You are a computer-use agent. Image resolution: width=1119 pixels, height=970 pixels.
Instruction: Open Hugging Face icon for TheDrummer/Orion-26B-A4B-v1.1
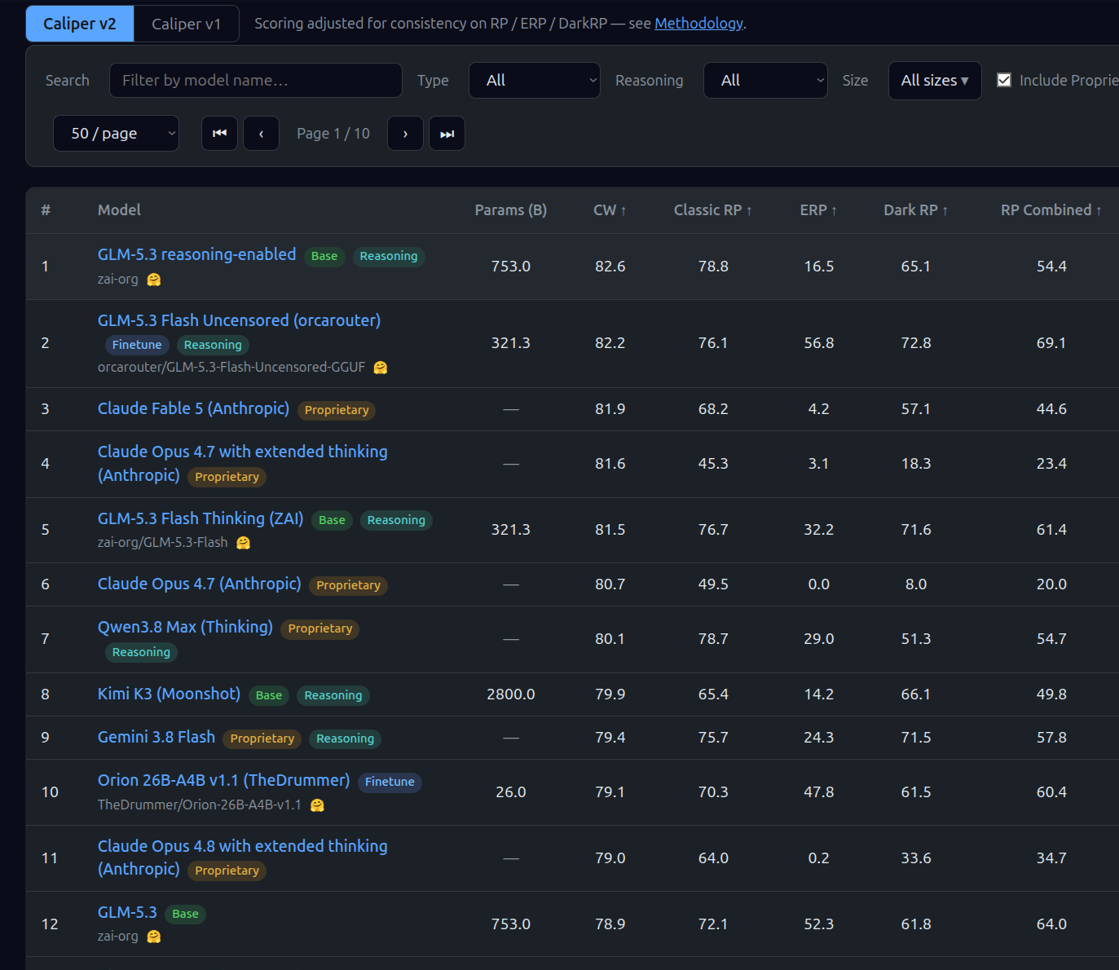tap(317, 805)
